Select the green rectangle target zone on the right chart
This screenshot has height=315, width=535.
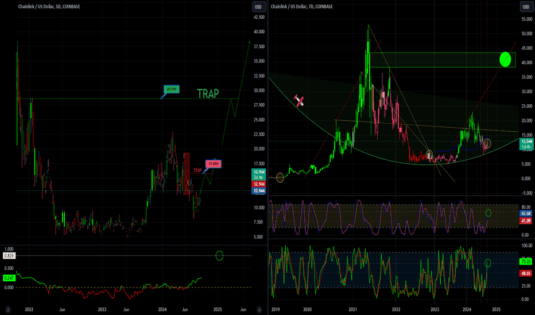tap(443, 60)
